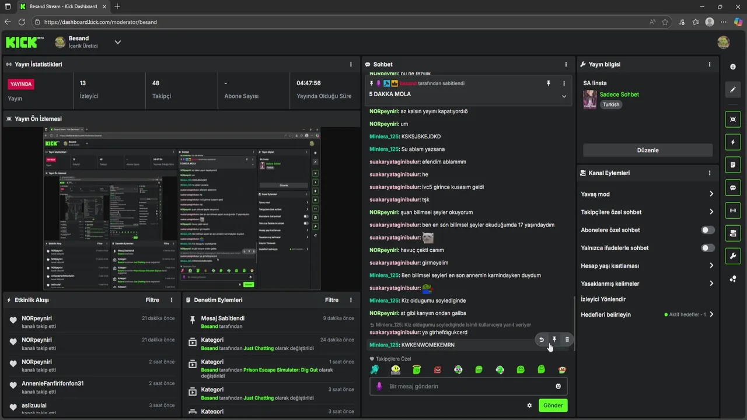
Task: Toggle the camera stream info sidebar icon
Action: (733, 233)
